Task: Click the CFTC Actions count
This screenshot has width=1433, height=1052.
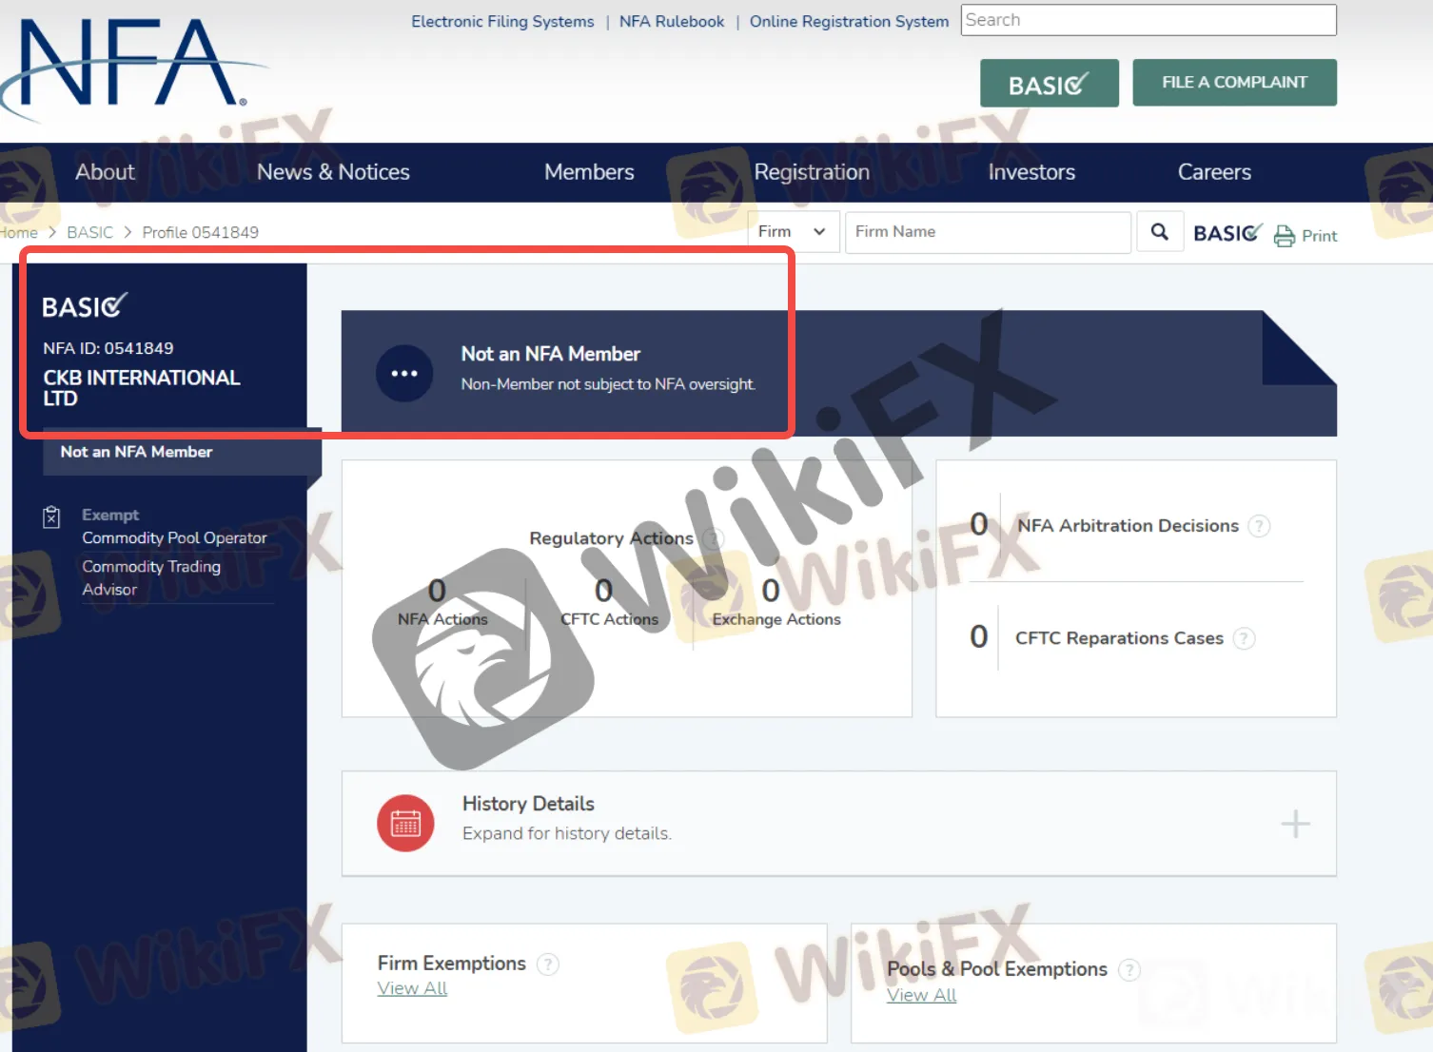Action: point(604,592)
